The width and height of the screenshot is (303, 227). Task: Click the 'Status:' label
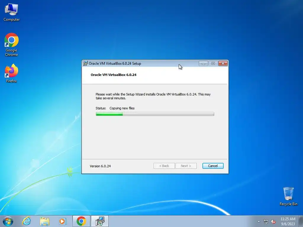101,108
